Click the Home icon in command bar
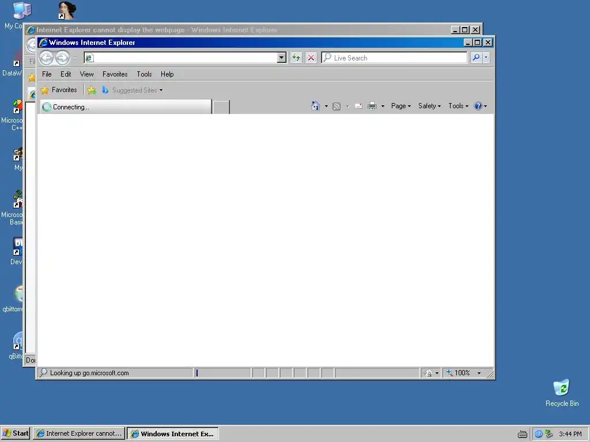 (315, 106)
